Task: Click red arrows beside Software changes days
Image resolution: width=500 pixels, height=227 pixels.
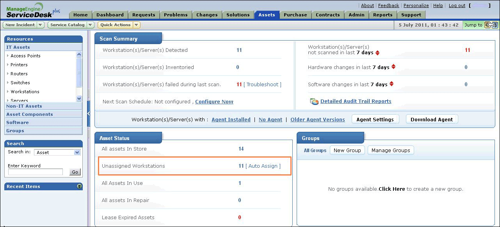Action: click(x=391, y=84)
